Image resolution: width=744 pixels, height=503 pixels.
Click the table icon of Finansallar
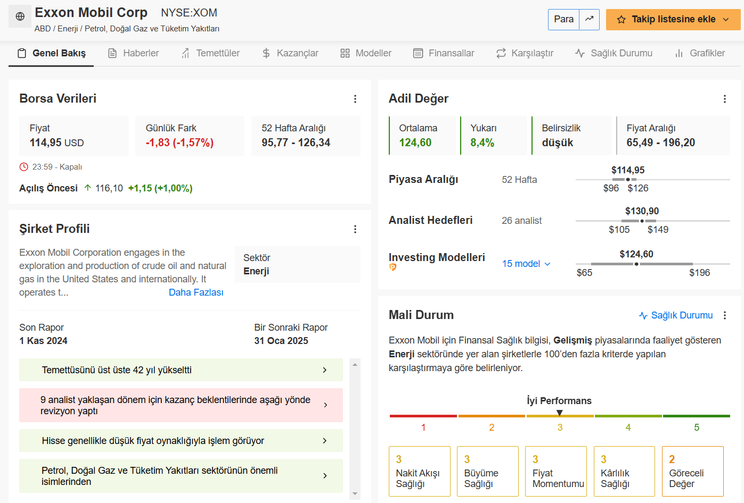tap(418, 53)
